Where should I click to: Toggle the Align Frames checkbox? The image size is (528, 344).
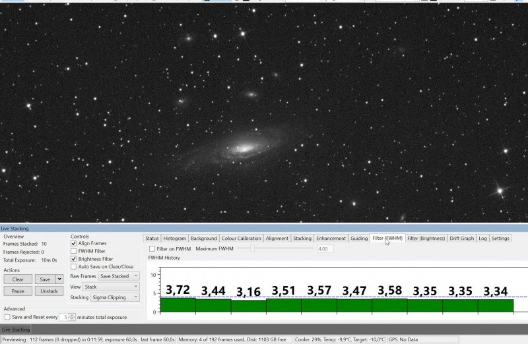[73, 243]
